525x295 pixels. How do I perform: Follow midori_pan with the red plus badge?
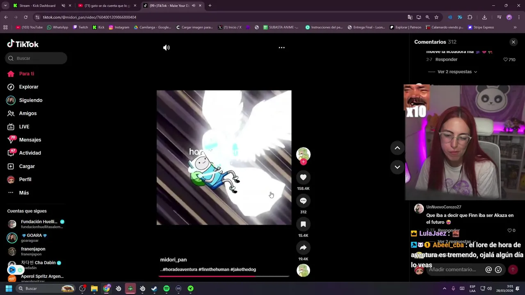click(x=303, y=162)
